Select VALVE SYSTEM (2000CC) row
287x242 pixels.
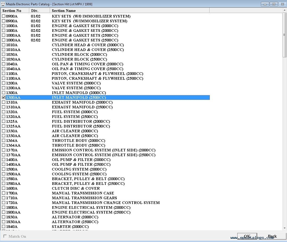[x=105, y=83]
